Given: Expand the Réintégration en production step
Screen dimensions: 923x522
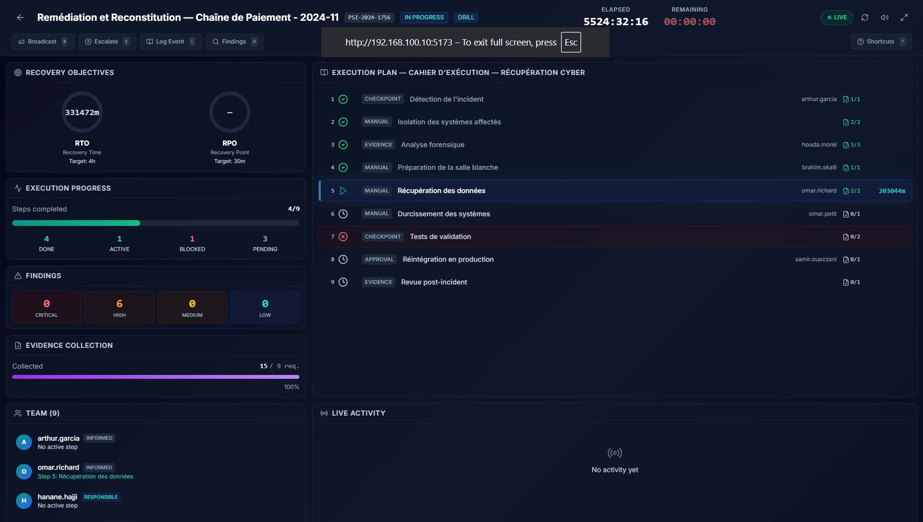Looking at the screenshot, I should click(448, 259).
